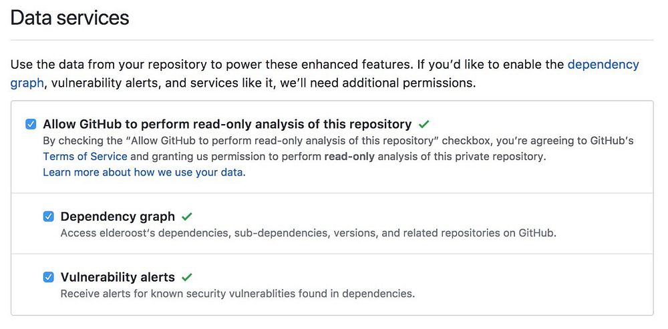
Task: Click green checkmark beside read-only analysis heading
Action: click(x=424, y=124)
